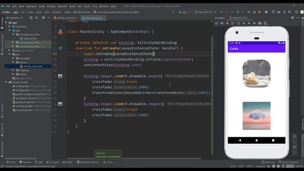Click emulator toolbar Home circle icon
The width and height of the screenshot is (304, 171).
[x=249, y=23]
